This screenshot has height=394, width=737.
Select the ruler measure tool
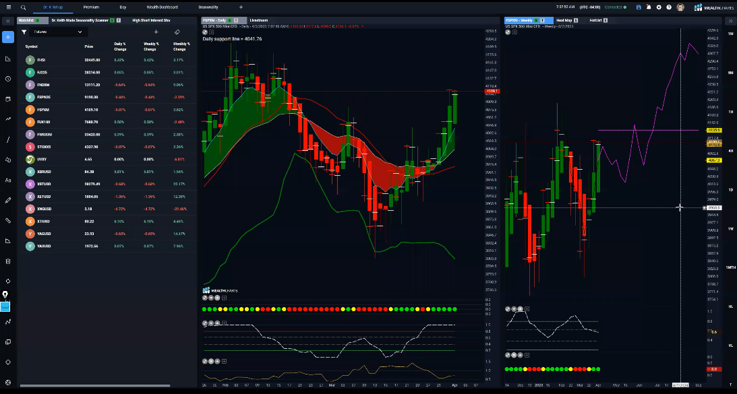click(x=8, y=220)
